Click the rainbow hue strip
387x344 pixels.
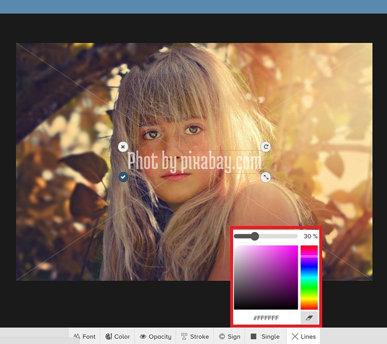309,277
